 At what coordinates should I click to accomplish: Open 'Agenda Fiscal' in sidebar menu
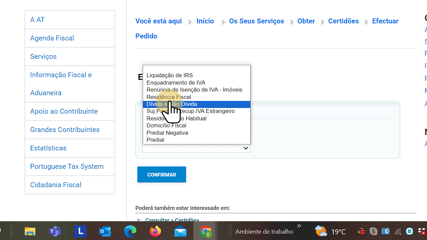(52, 38)
